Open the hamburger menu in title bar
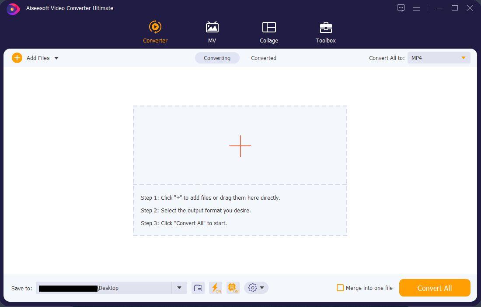This screenshot has width=481, height=307. pos(416,8)
